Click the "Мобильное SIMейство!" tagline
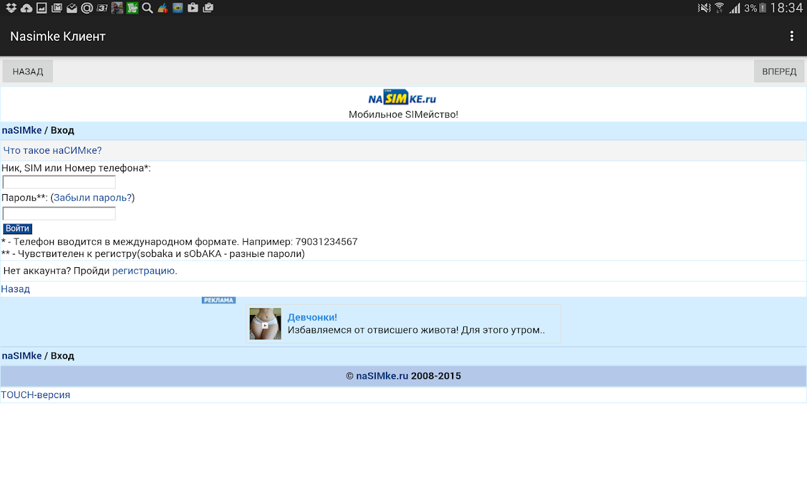This screenshot has width=807, height=504. coord(403,115)
